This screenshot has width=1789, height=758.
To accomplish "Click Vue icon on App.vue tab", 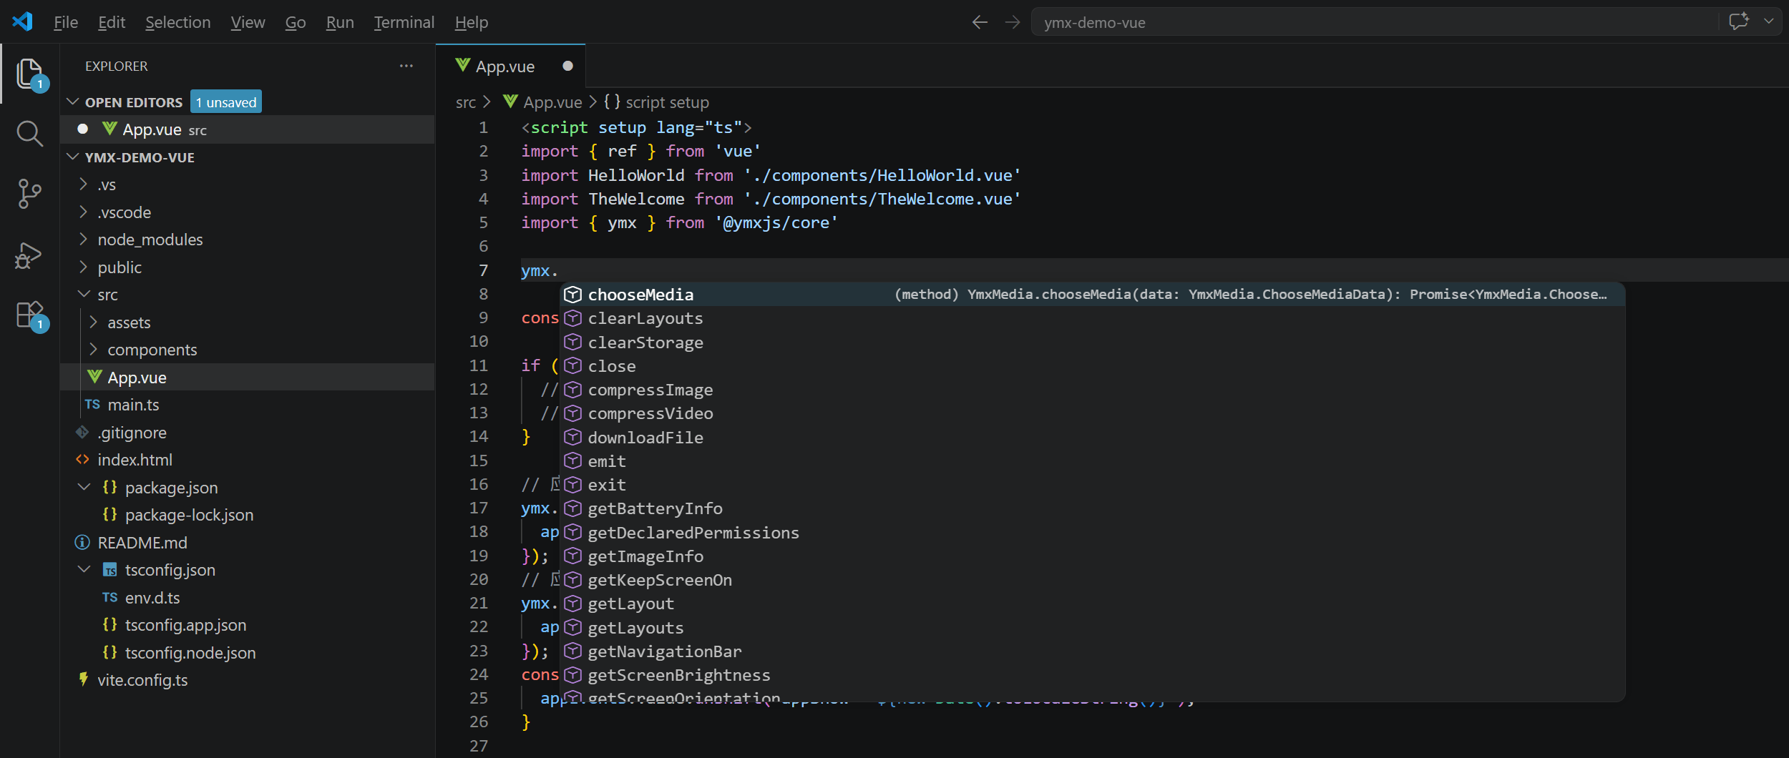I will tap(463, 66).
